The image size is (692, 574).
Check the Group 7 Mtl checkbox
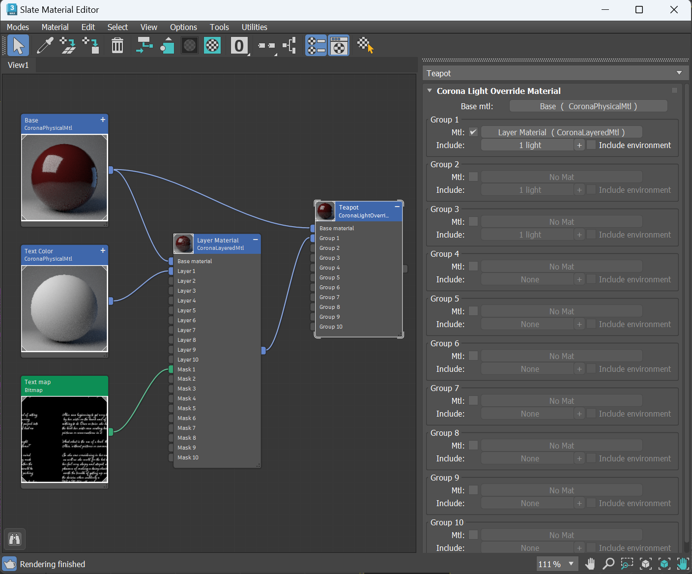pos(473,400)
